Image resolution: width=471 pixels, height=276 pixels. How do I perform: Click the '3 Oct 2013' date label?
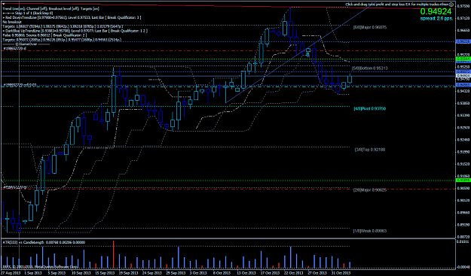coord(198,273)
